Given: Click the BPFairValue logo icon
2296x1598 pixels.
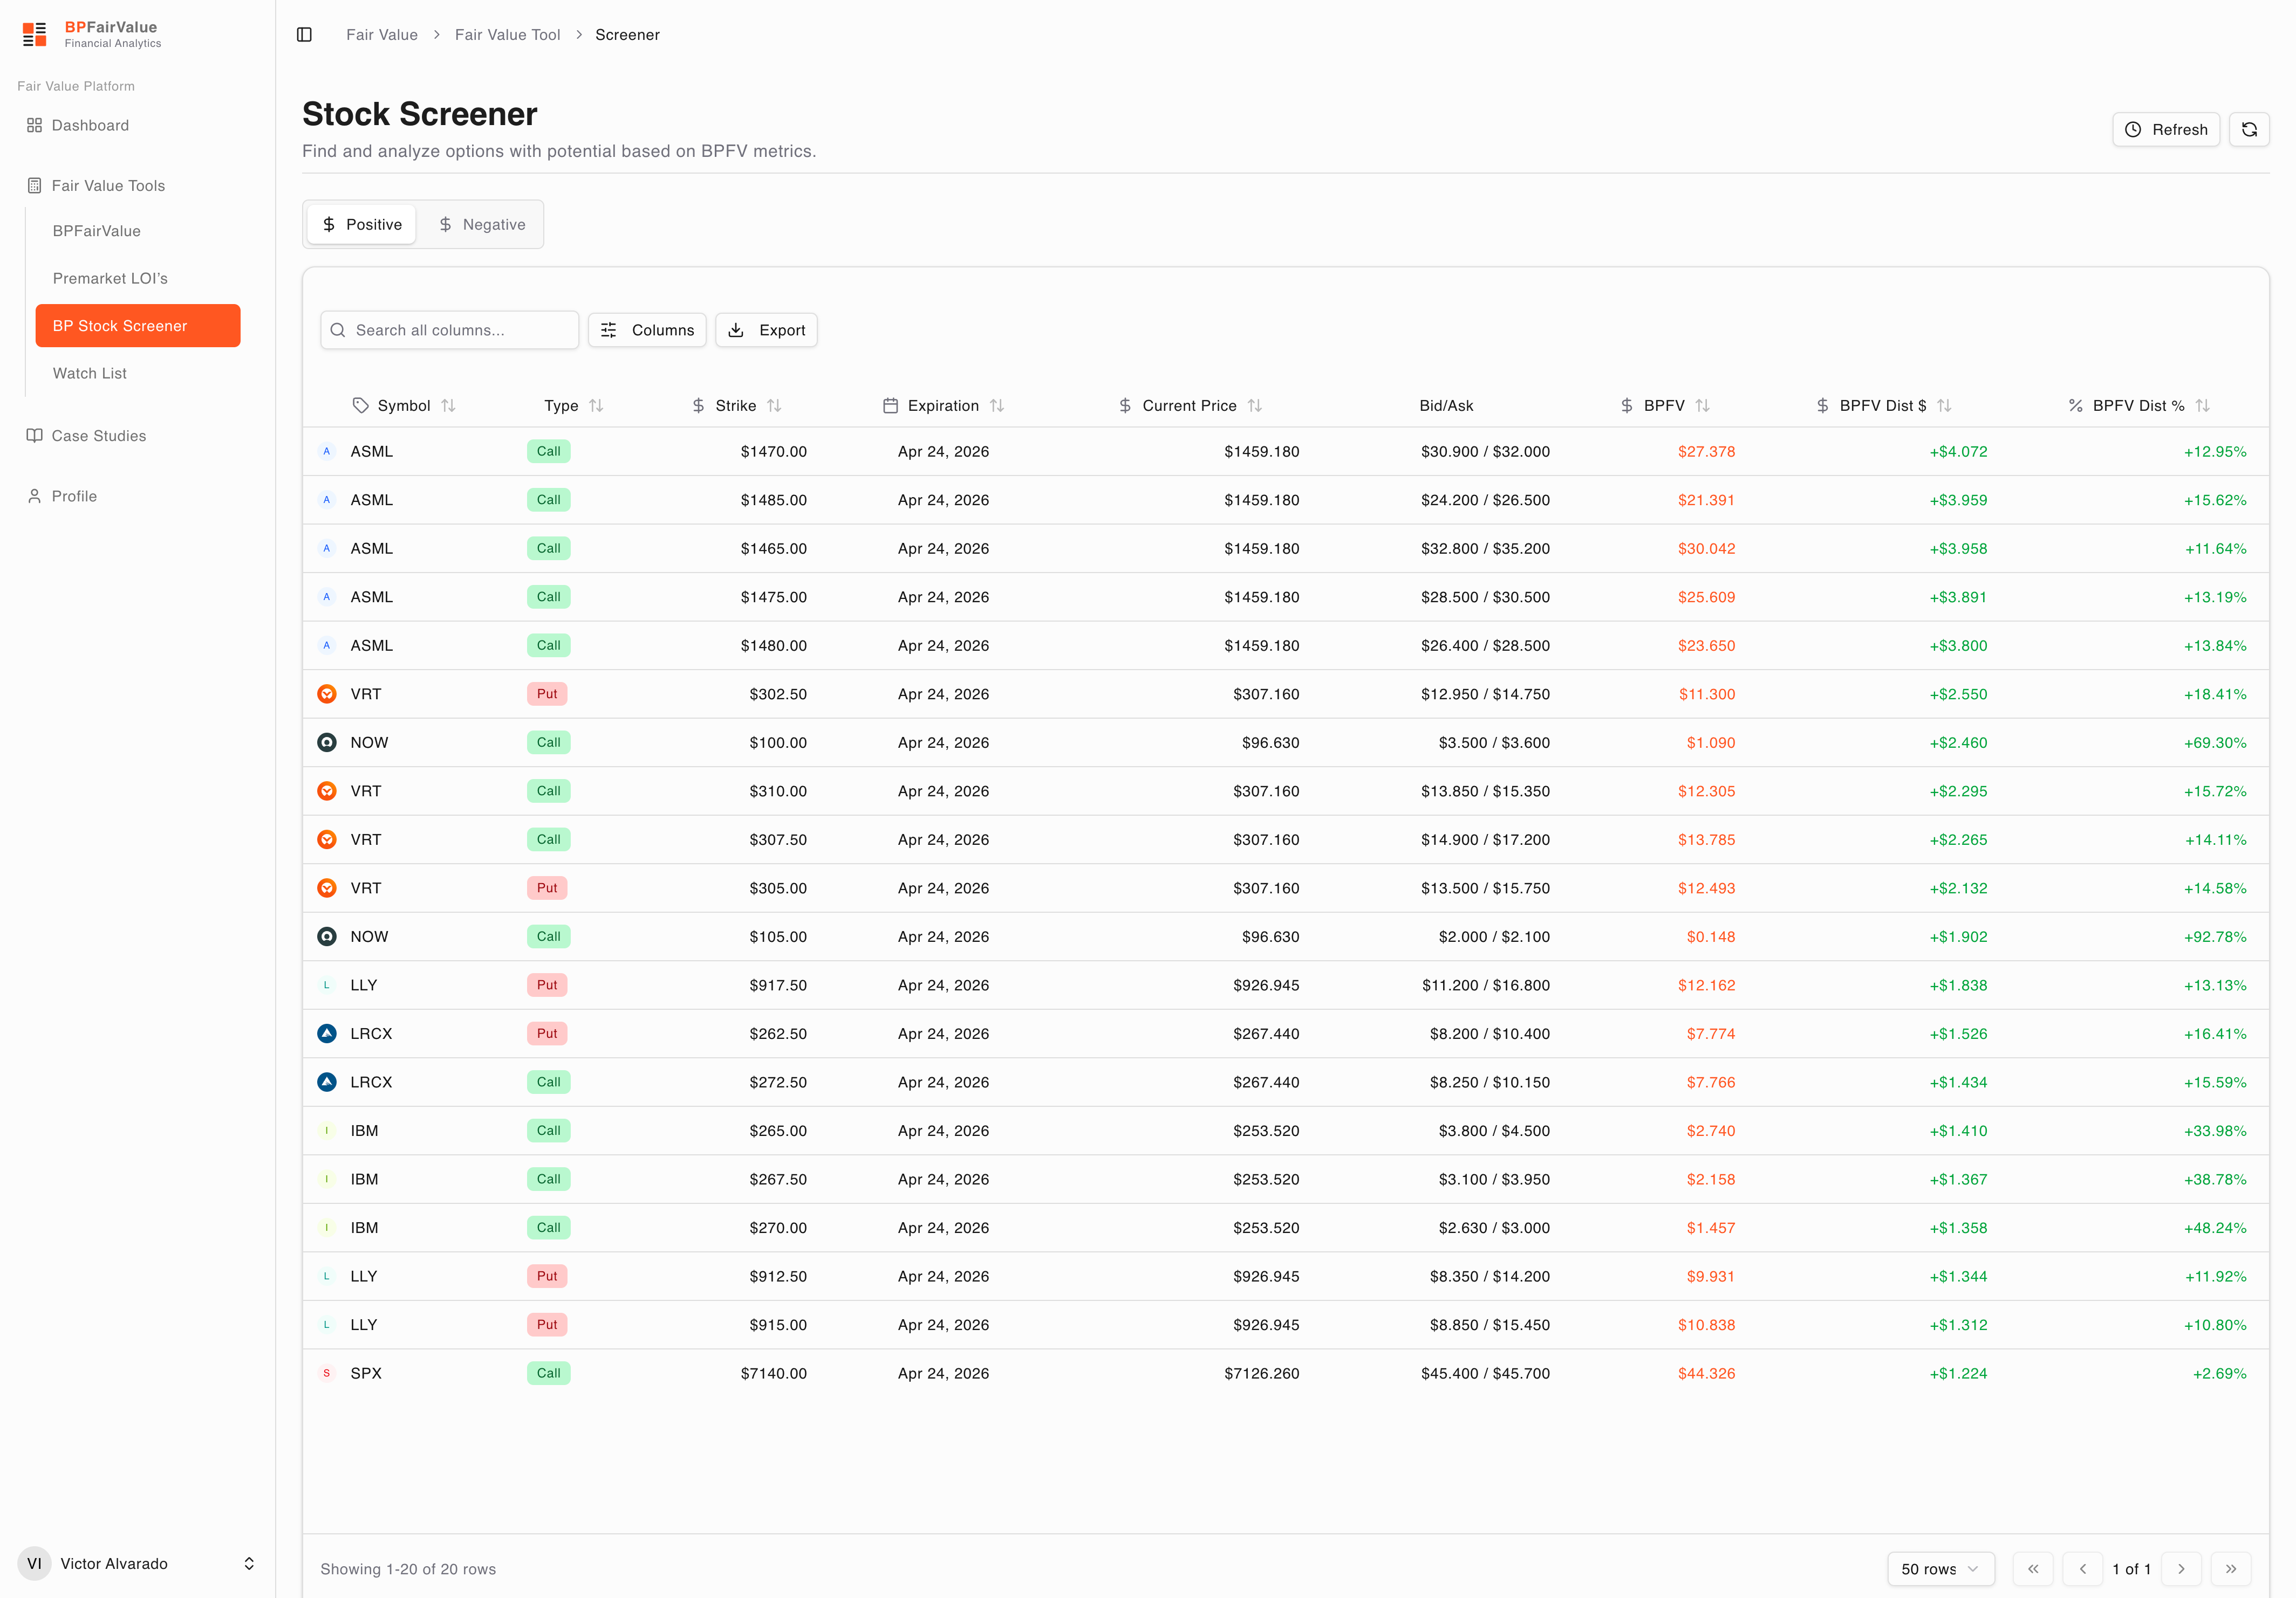Looking at the screenshot, I should (x=35, y=34).
